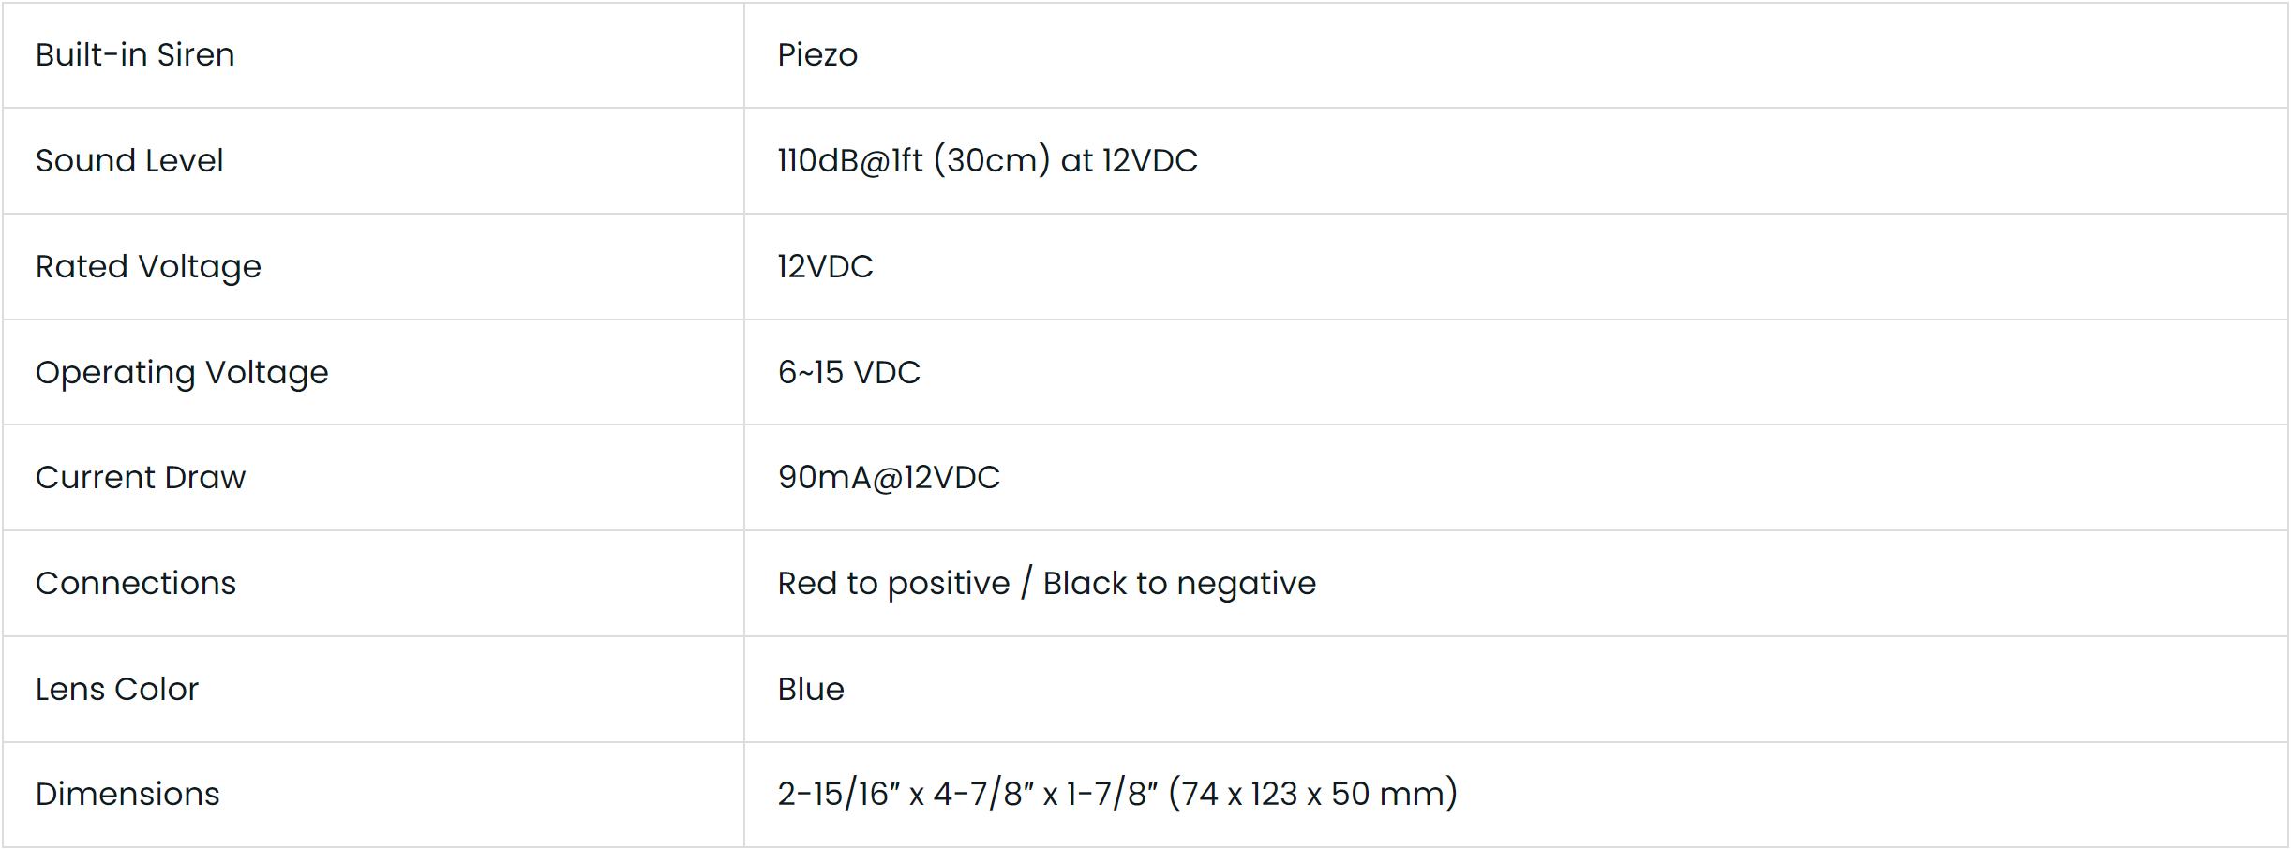Select the "12VDC" Rated Voltage value

click(x=825, y=267)
